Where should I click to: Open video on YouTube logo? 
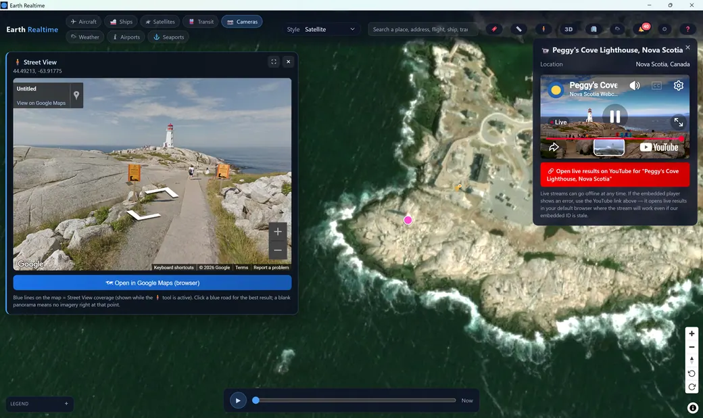tap(659, 147)
